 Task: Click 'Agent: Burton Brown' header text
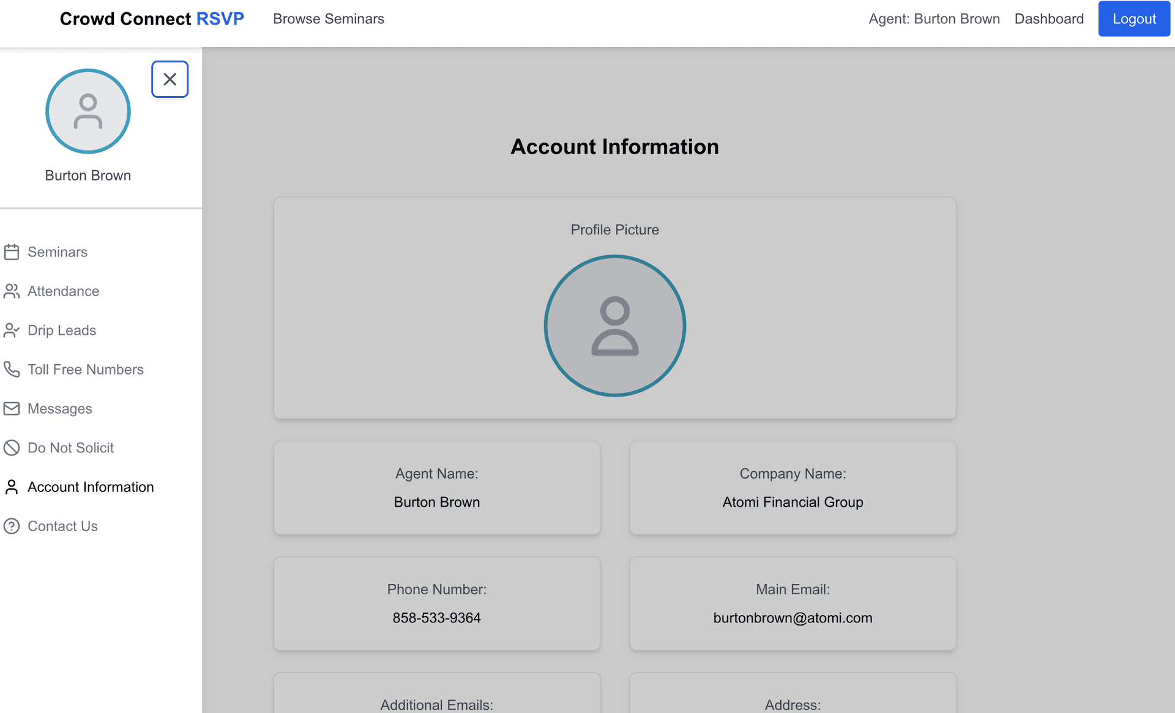click(x=934, y=19)
